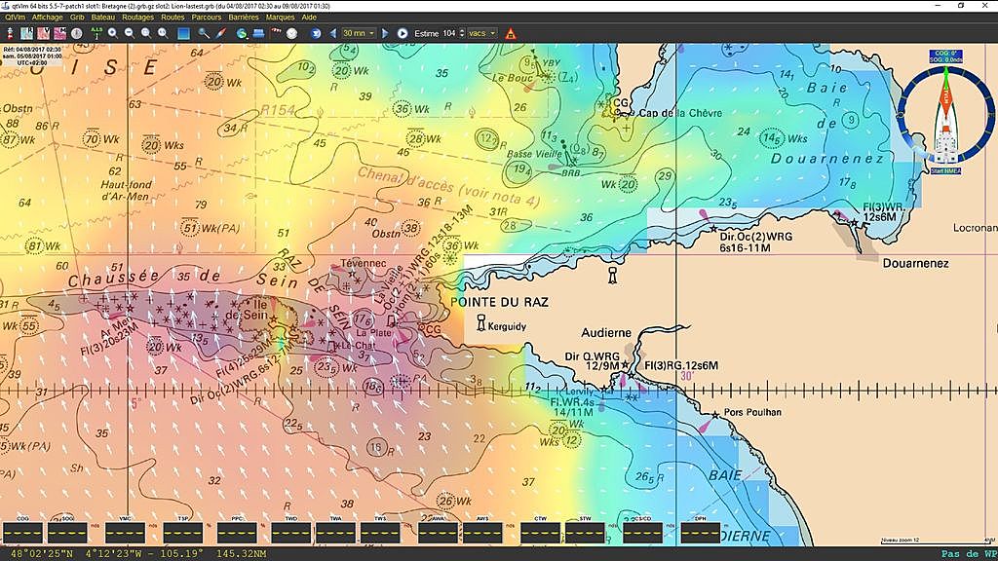Viewport: 998px width, 561px height.
Task: Click the fourth magnifier zoom icon
Action: pyautogui.click(x=163, y=33)
